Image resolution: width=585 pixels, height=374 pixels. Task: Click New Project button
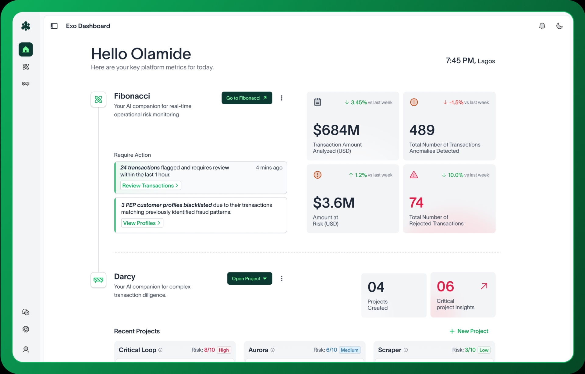point(469,331)
